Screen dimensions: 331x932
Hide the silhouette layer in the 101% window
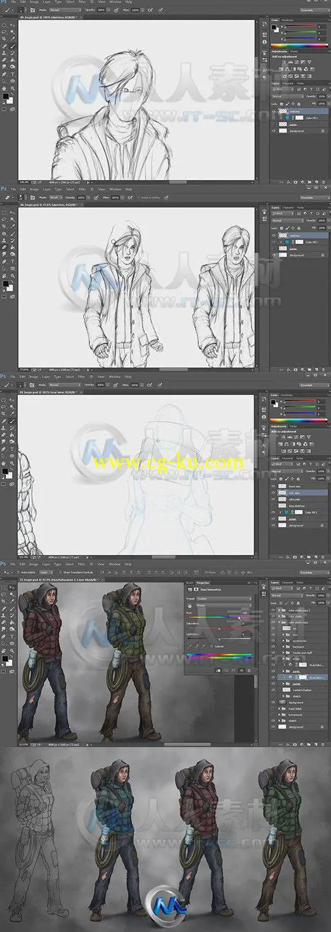click(273, 499)
